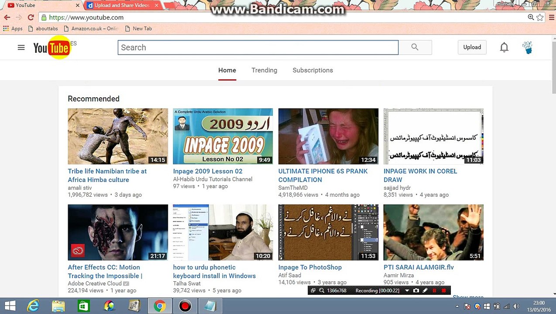
Task: Close the Upload and Share Videos tab
Action: pyautogui.click(x=156, y=5)
